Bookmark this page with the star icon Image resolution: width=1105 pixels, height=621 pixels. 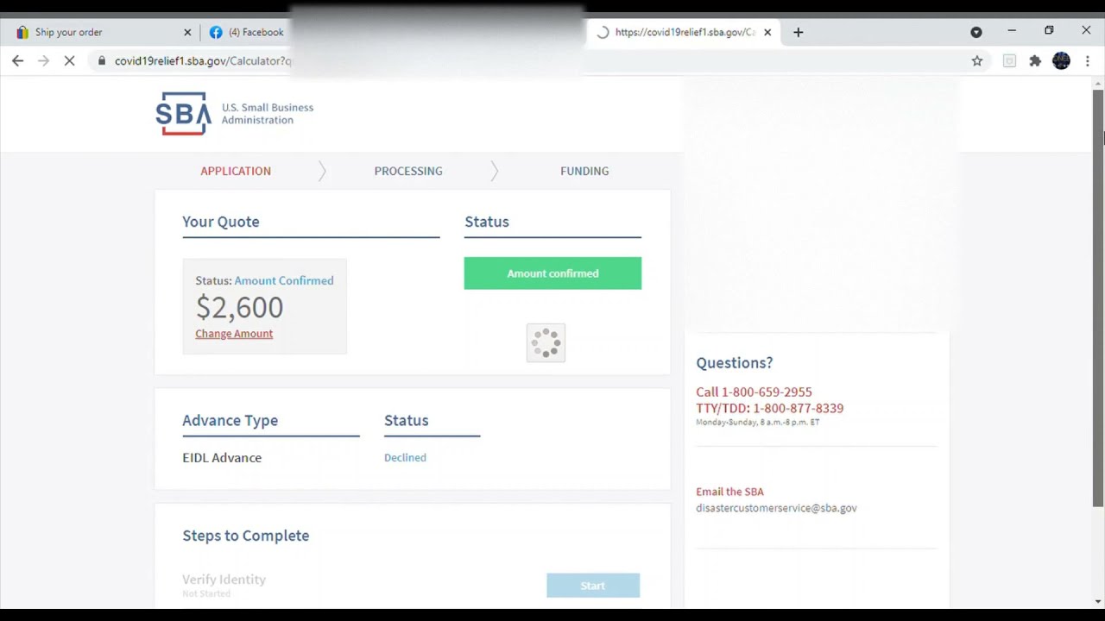pyautogui.click(x=977, y=60)
